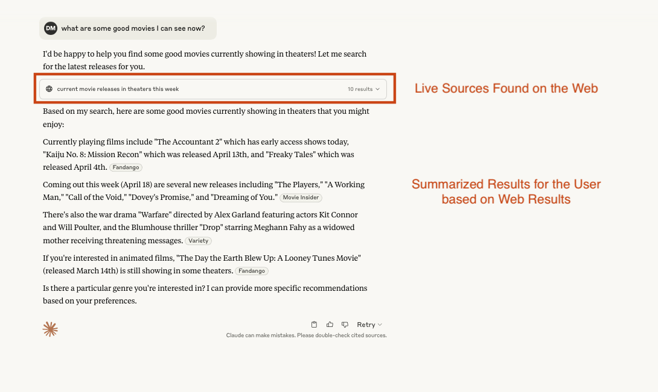658x392 pixels.
Task: Click the globe icon in the search bar
Action: [x=50, y=89]
